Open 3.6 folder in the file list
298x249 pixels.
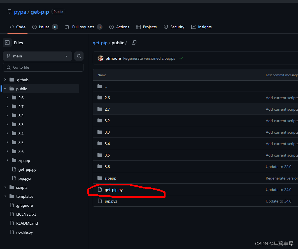point(107,167)
